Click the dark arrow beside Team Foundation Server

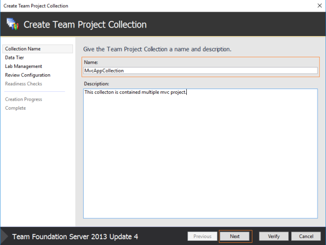click(x=4, y=237)
